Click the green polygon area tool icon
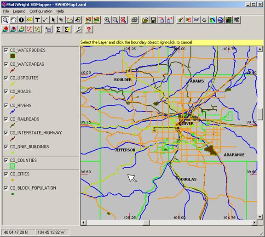The image size is (265, 237). tap(69, 20)
